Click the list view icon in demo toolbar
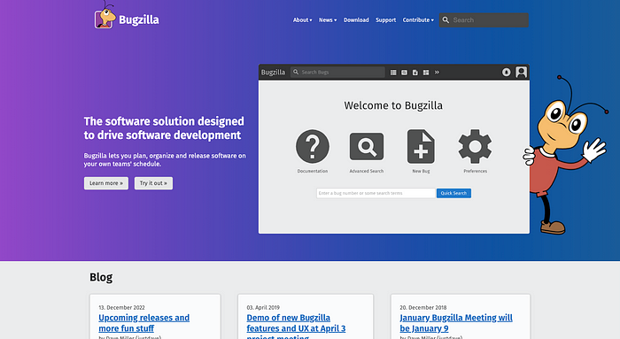 click(x=393, y=73)
